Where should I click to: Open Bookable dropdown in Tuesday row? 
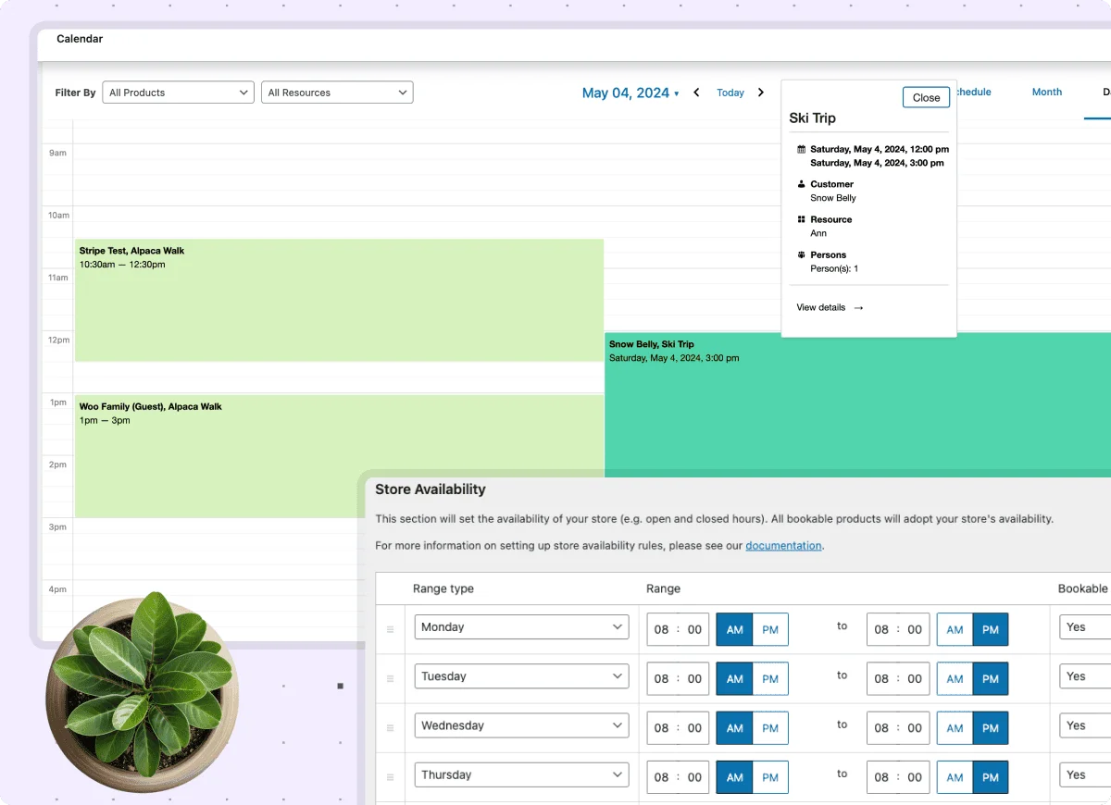click(x=1085, y=676)
